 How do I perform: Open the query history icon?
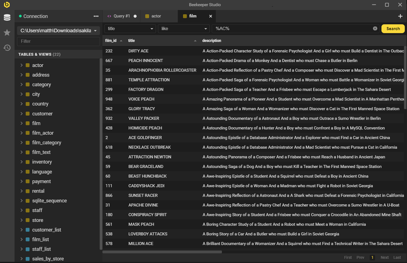7,48
